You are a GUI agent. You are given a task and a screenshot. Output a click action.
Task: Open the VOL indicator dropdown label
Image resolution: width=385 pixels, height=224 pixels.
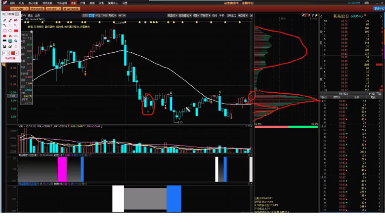(22, 126)
